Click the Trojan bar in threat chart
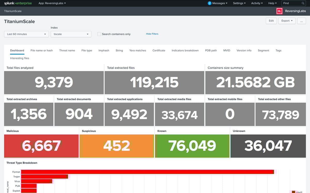310x193 pixels. [x=44, y=176]
